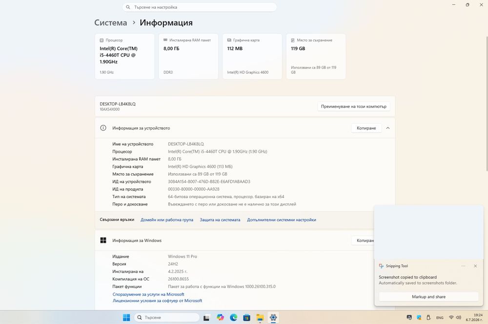Click the processor icon on the CPU card
The image size is (488, 324).
coord(102,40)
